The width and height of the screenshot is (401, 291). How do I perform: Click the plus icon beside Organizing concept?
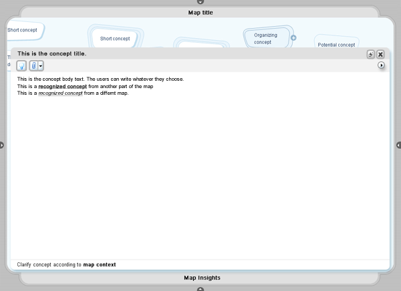(293, 38)
